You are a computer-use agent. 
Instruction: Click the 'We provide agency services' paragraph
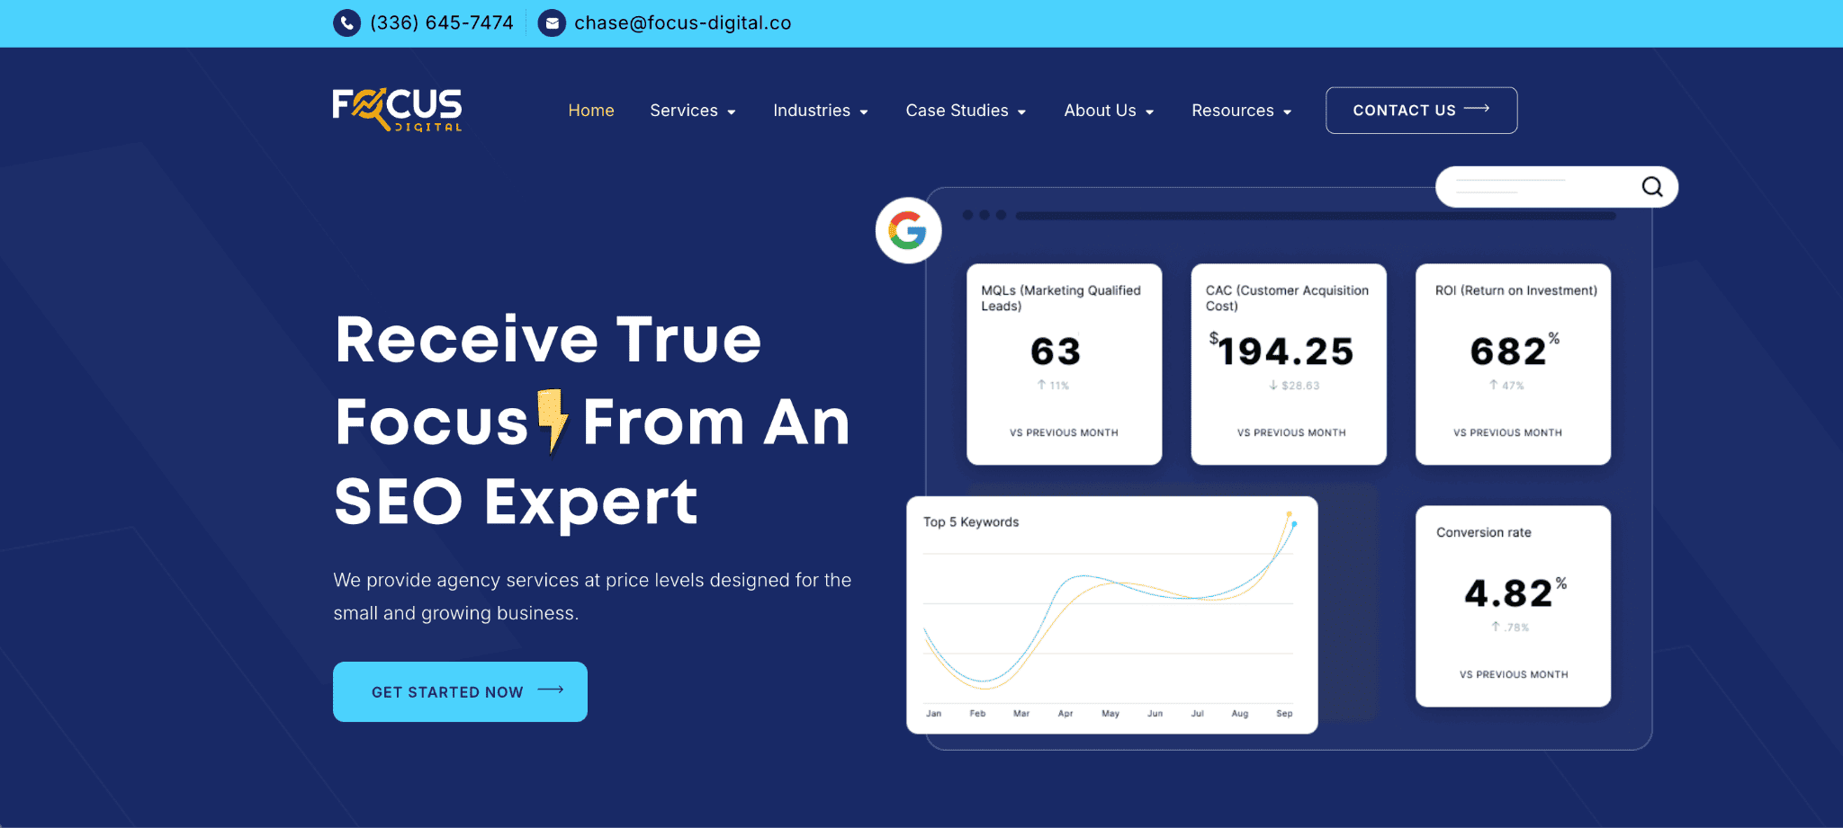pyautogui.click(x=592, y=596)
